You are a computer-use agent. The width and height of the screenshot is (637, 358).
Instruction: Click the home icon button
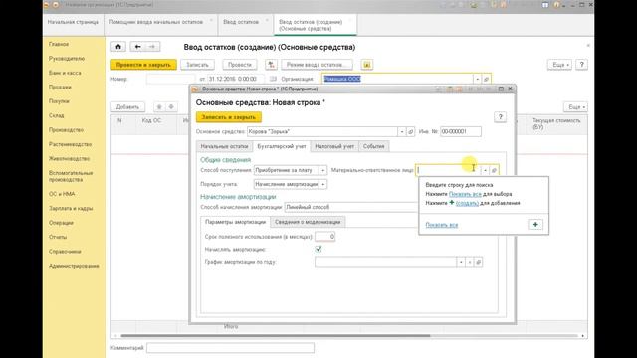click(x=118, y=47)
